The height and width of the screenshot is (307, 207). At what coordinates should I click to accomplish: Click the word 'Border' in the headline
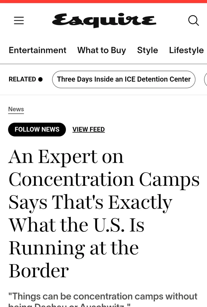click(39, 271)
